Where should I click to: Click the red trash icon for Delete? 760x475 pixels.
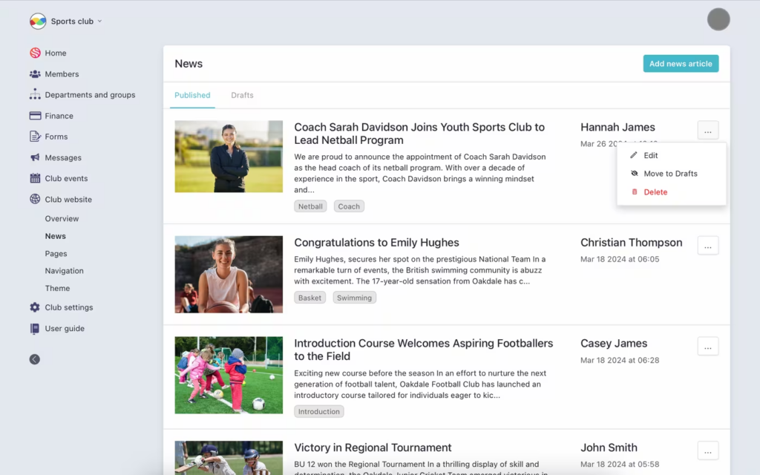(635, 192)
